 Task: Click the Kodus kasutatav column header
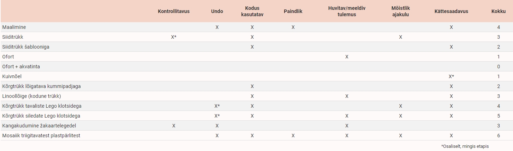coord(252,11)
